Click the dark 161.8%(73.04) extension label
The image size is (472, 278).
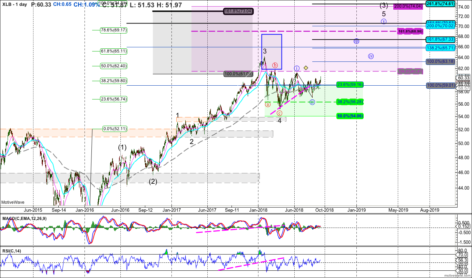tap(239, 11)
